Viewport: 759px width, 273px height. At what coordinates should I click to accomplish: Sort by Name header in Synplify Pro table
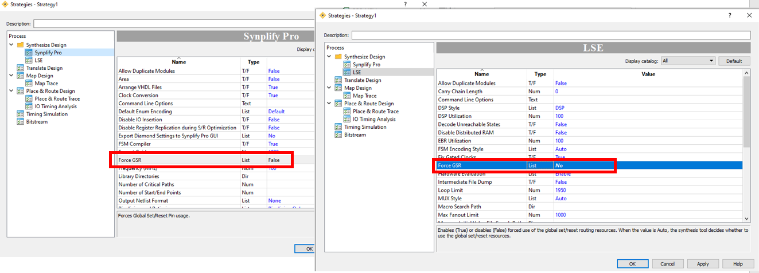178,62
